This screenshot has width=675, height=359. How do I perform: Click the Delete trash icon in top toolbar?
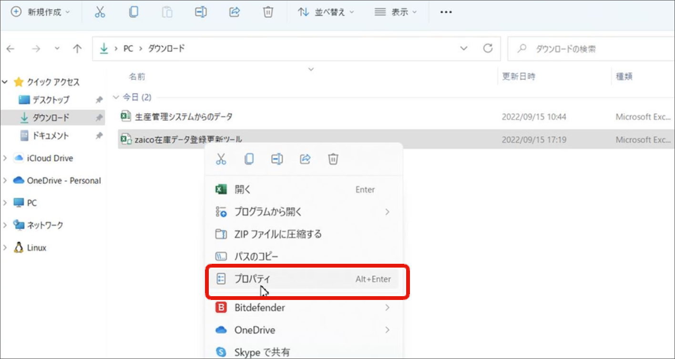tap(268, 12)
